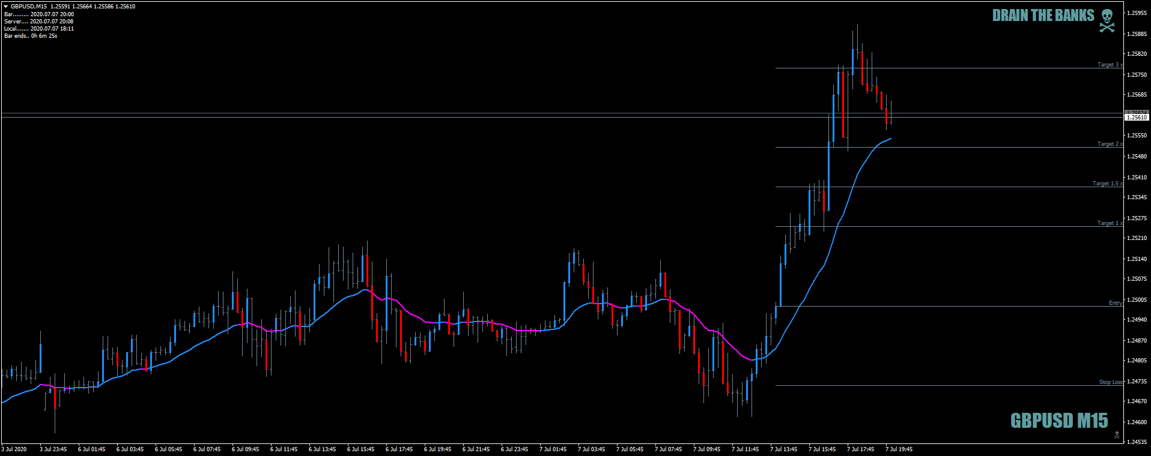Click the 'Bar......... 2020.07.07 20:00' info line
This screenshot has height=456, width=1151.
pos(39,14)
